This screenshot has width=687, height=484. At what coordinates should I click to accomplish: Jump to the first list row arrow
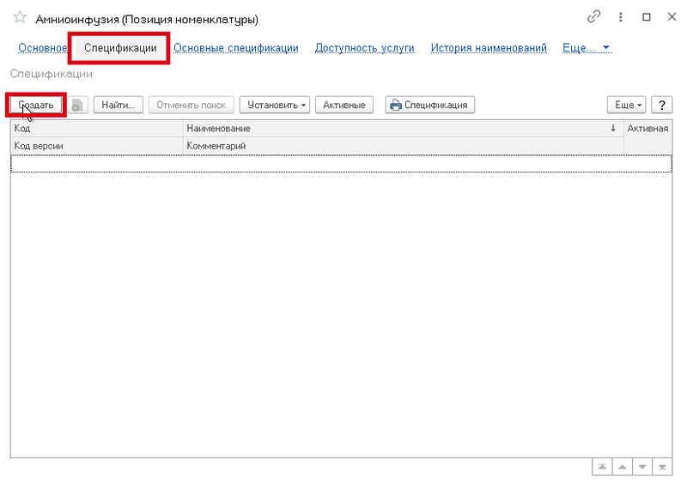601,467
